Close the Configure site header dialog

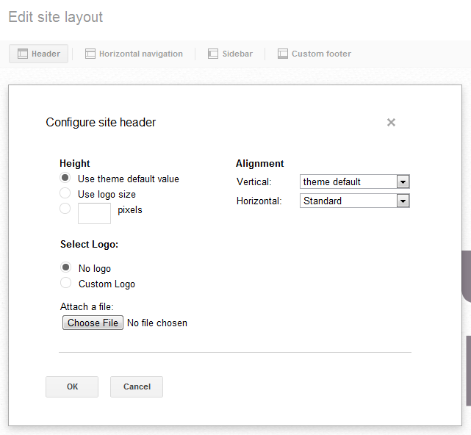[x=391, y=123]
